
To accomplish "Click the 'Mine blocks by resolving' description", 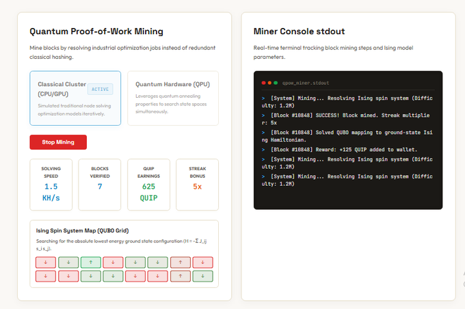I will 122,52.
